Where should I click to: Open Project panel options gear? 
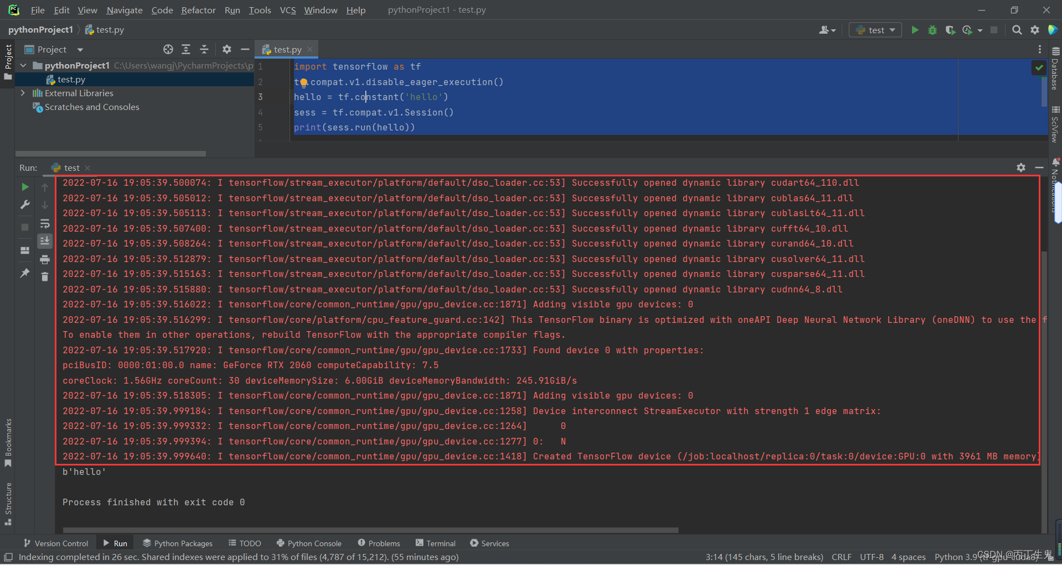pos(227,49)
